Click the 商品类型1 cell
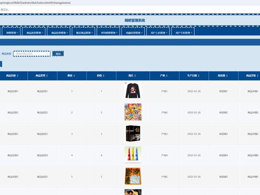 click(x=42, y=91)
